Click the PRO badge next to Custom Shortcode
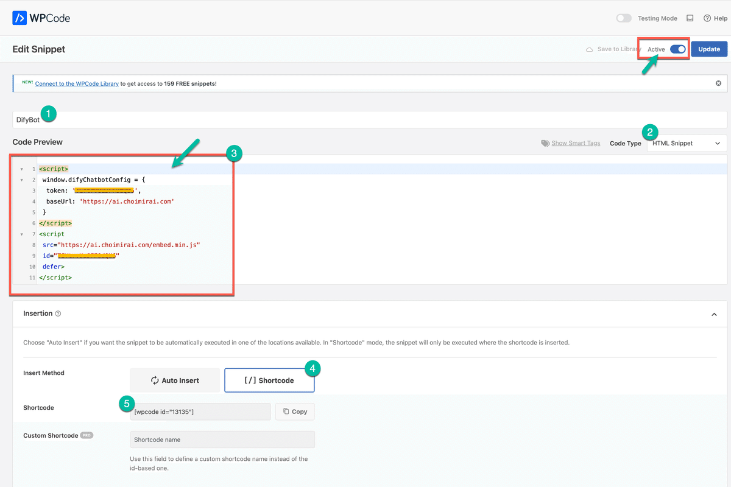Viewport: 731px width, 487px height. 87,435
